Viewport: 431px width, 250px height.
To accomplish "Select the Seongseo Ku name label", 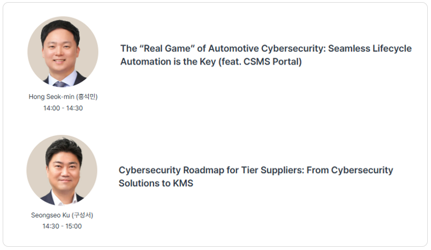I will 62,215.
